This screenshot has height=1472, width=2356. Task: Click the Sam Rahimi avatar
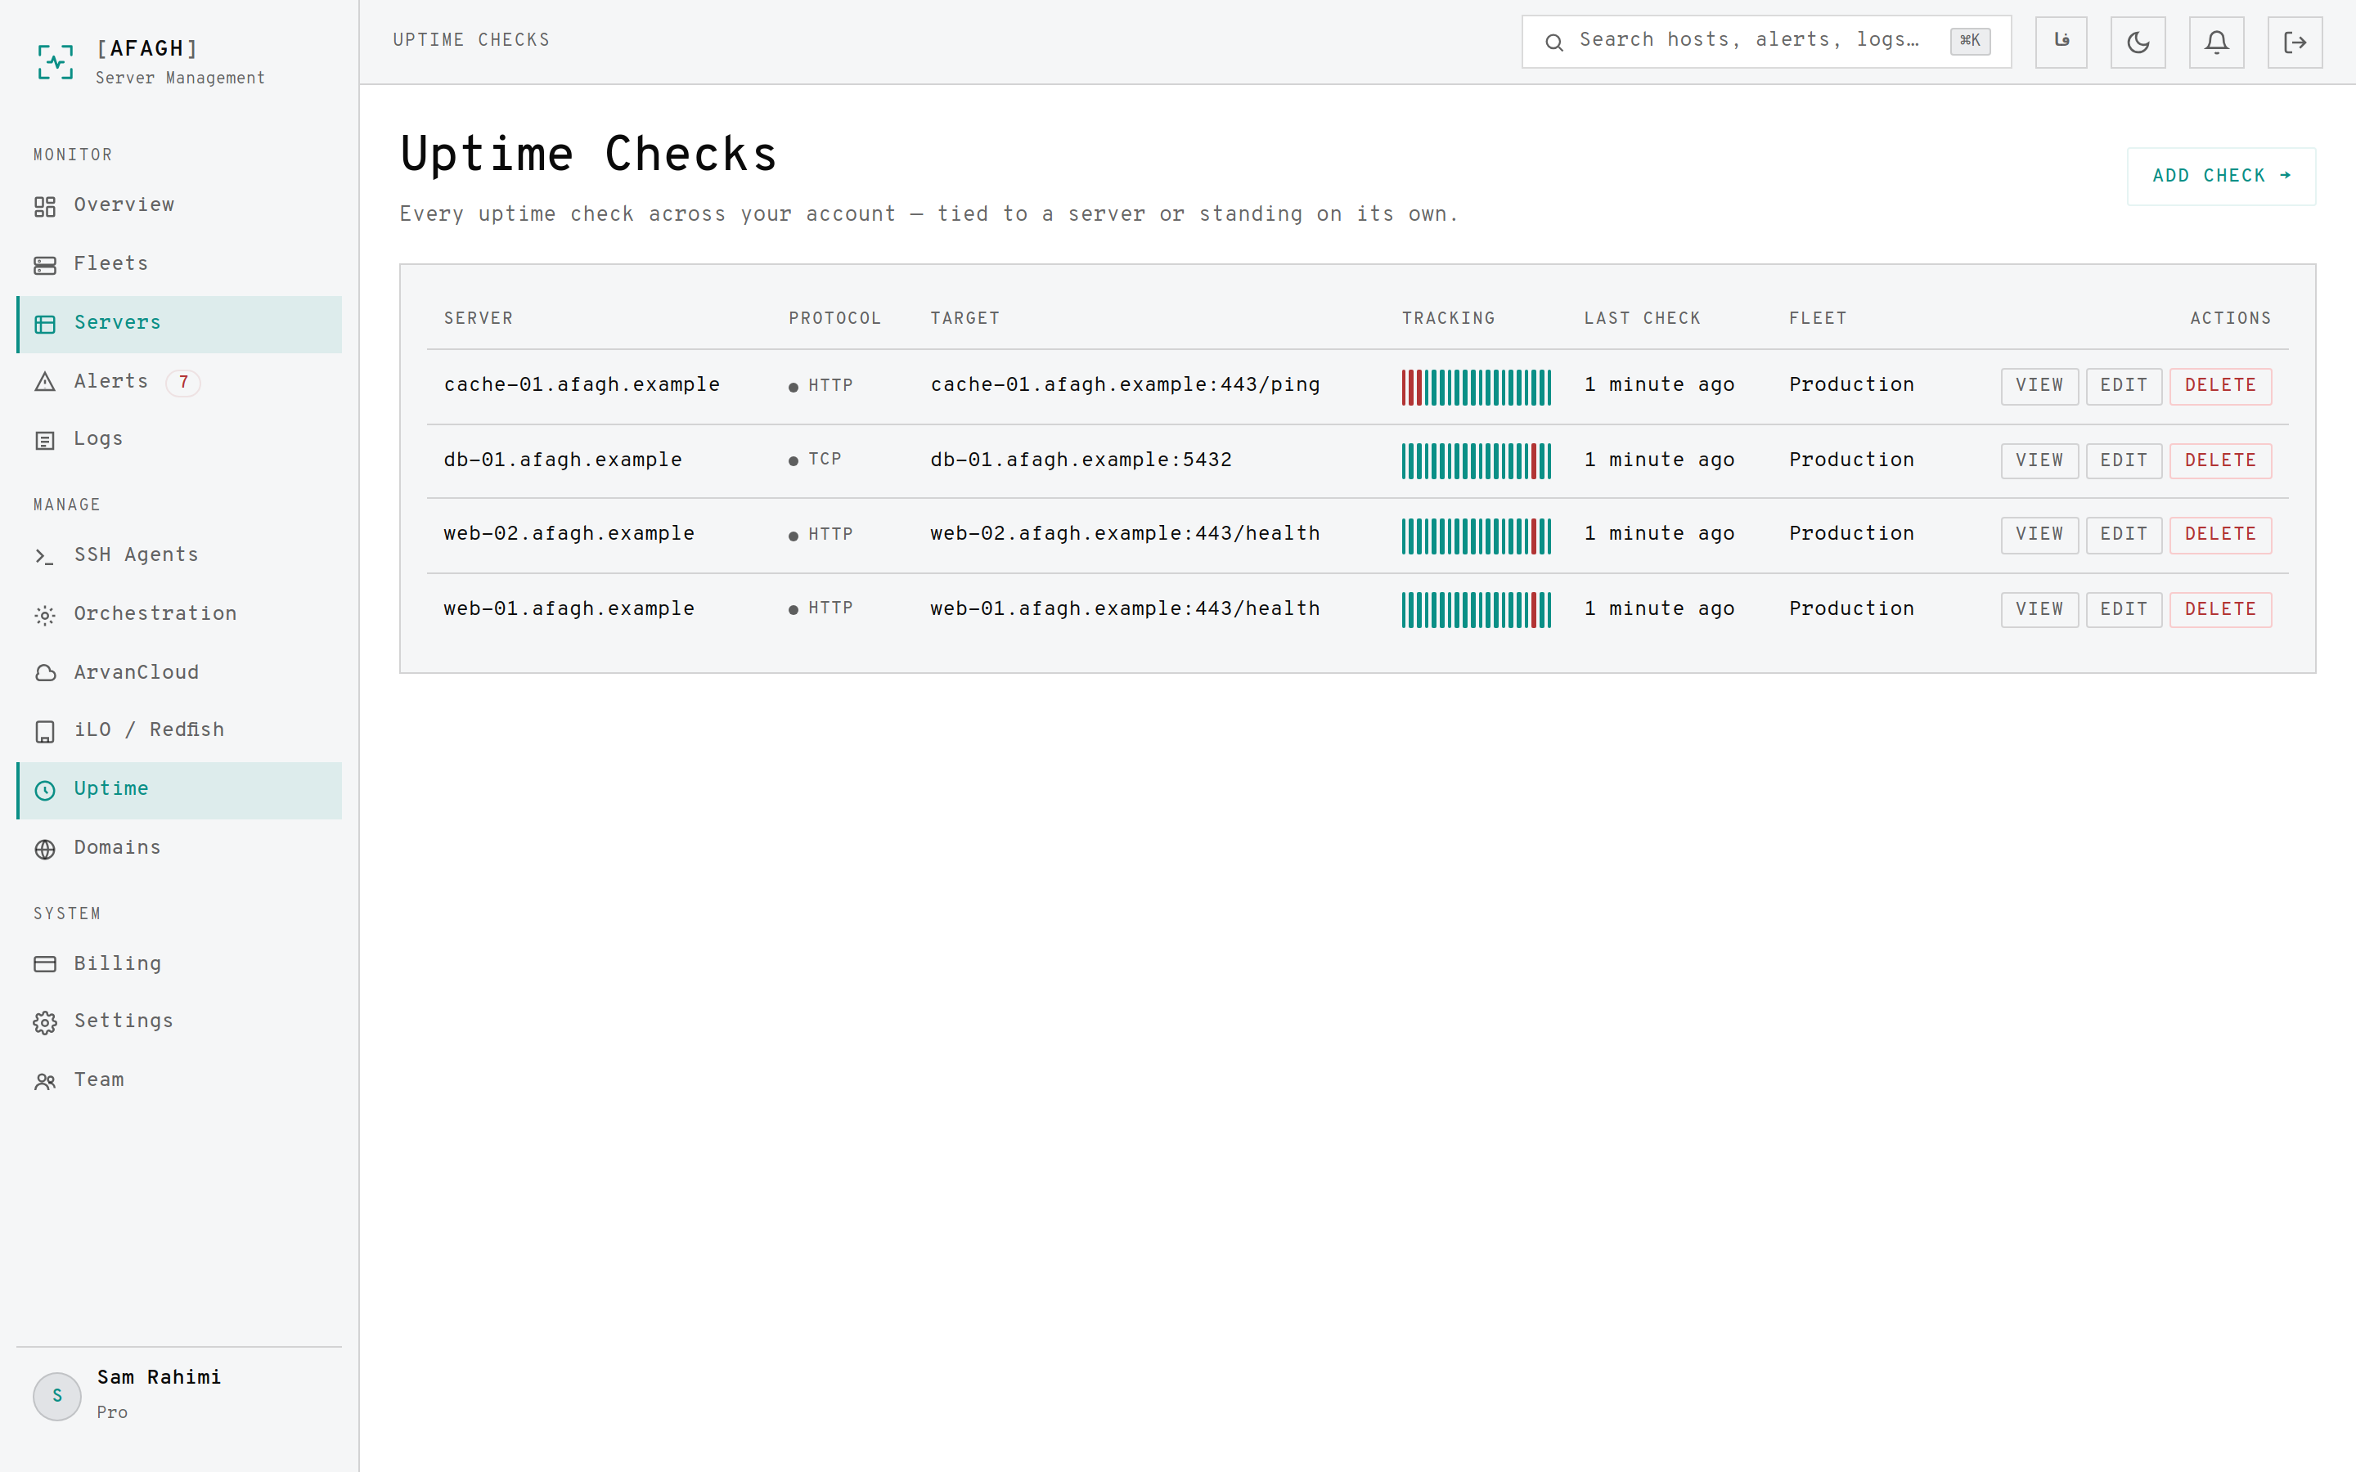pyautogui.click(x=57, y=1396)
